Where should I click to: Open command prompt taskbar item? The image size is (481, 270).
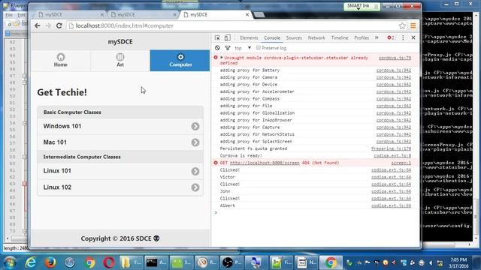click(156, 262)
